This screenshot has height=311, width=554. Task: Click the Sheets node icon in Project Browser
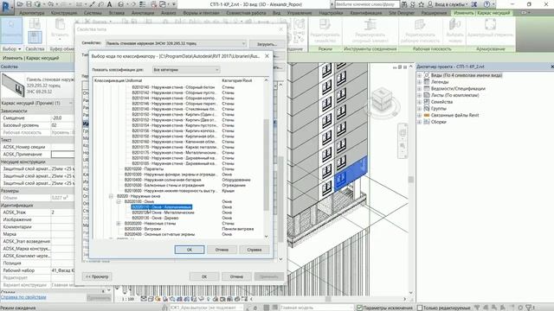[427, 95]
